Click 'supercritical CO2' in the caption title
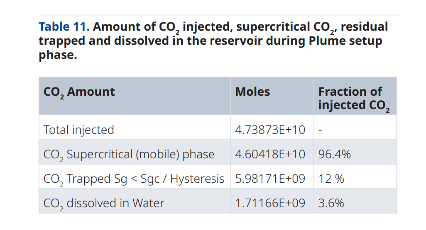The height and width of the screenshot is (230, 426). (x=286, y=27)
